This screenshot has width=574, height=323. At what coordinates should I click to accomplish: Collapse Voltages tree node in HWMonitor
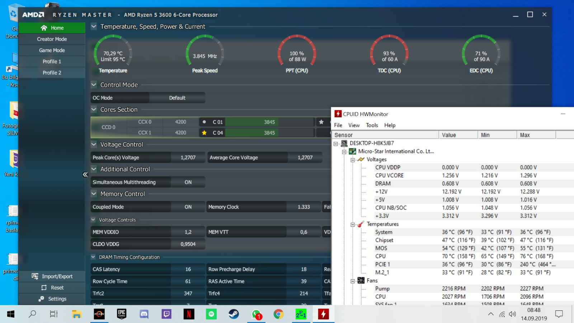pos(353,160)
